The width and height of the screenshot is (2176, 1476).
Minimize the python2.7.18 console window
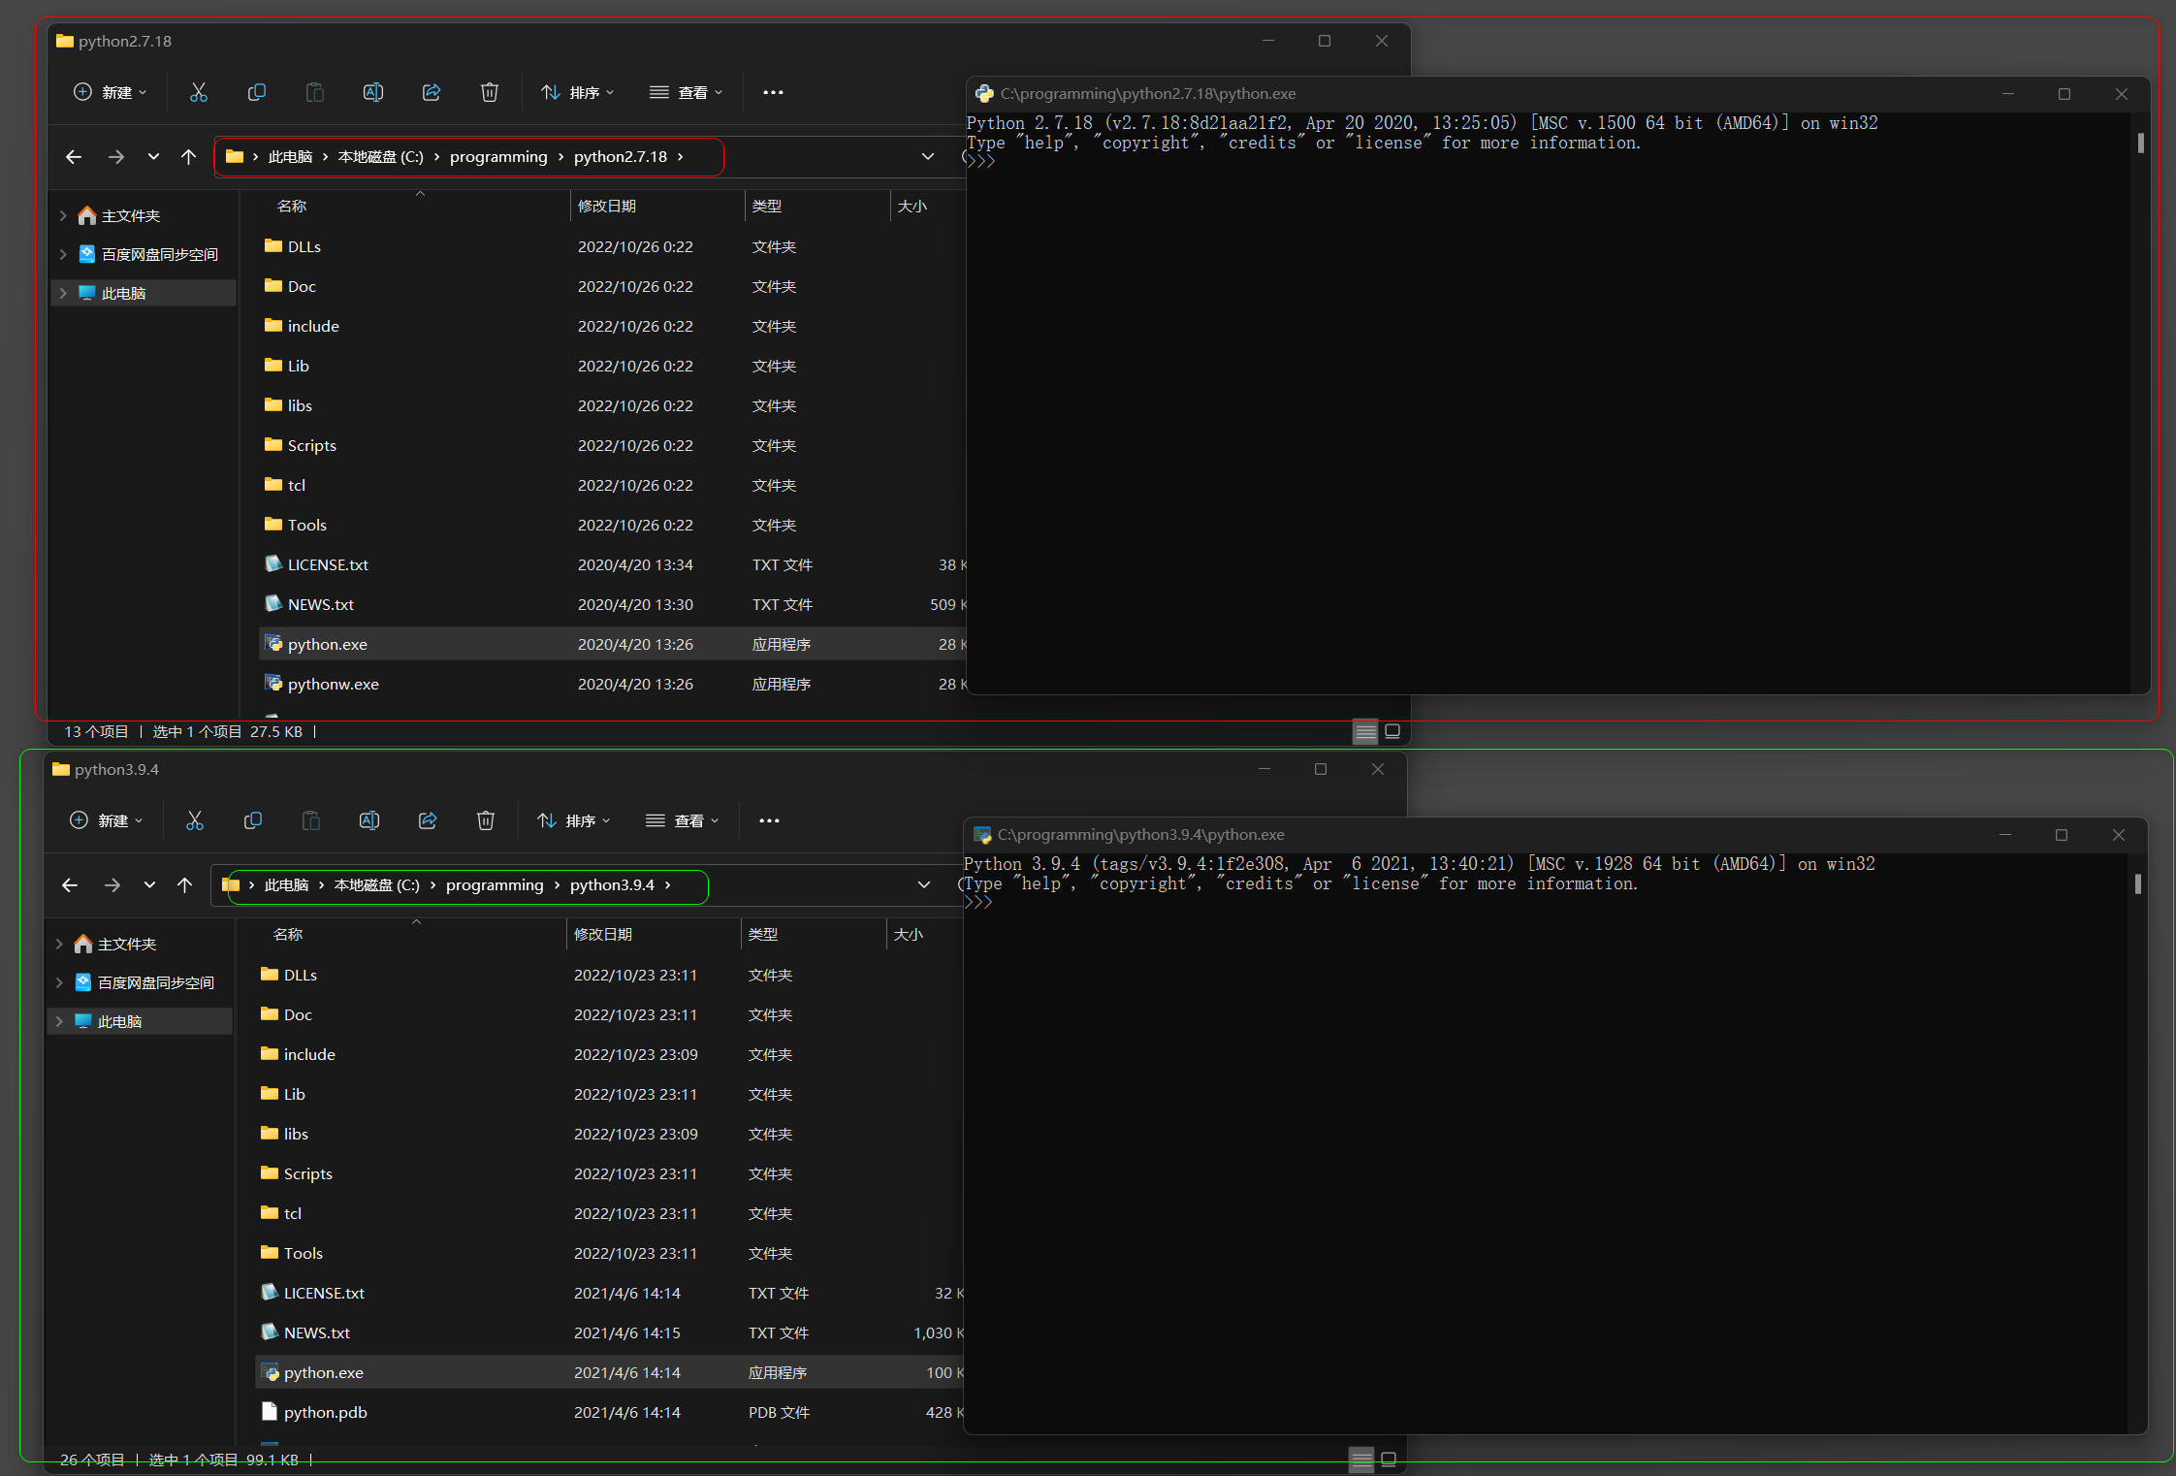click(x=2008, y=94)
